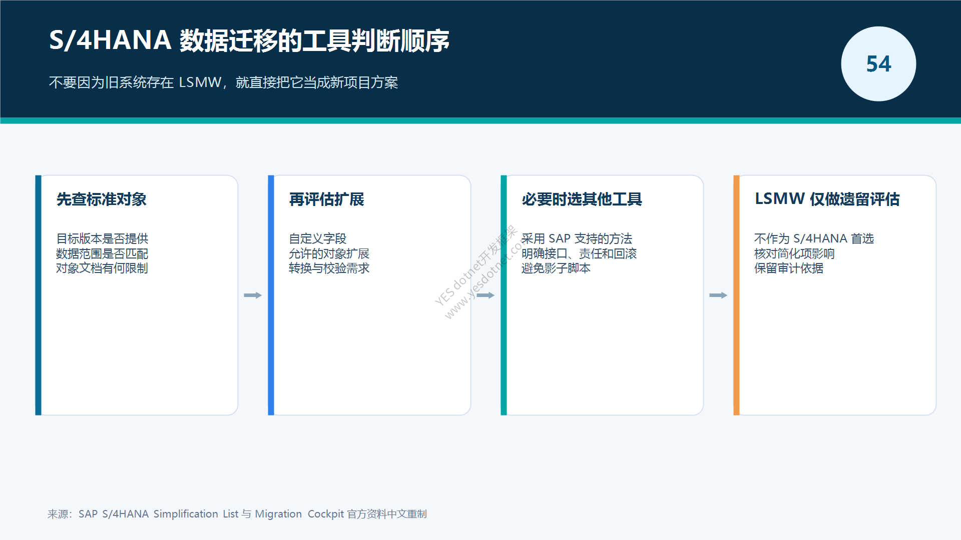Click the arrow between first and second cards
961x540 pixels.
(253, 295)
